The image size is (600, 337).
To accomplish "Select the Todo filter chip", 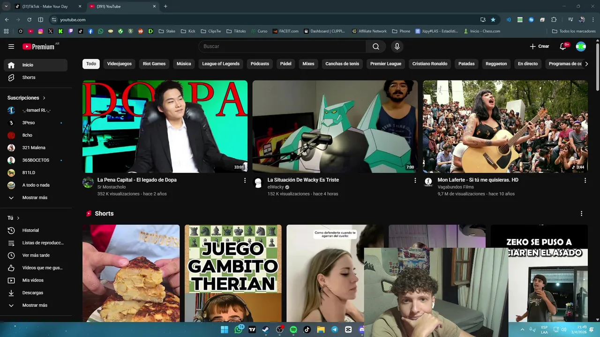I will (x=91, y=64).
